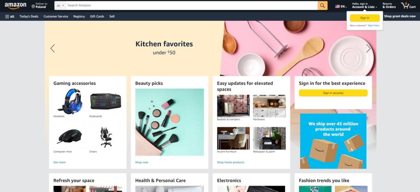Select the US flag language icon
This screenshot has width=420, height=192.
(x=337, y=7)
